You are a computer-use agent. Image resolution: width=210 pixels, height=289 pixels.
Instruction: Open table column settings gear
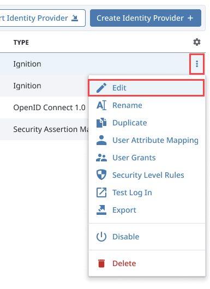[197, 42]
